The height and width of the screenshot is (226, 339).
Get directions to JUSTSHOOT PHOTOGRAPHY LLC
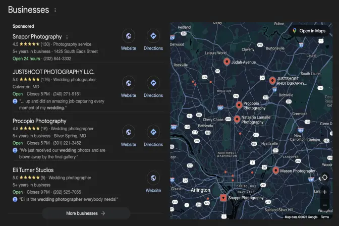[x=153, y=83]
